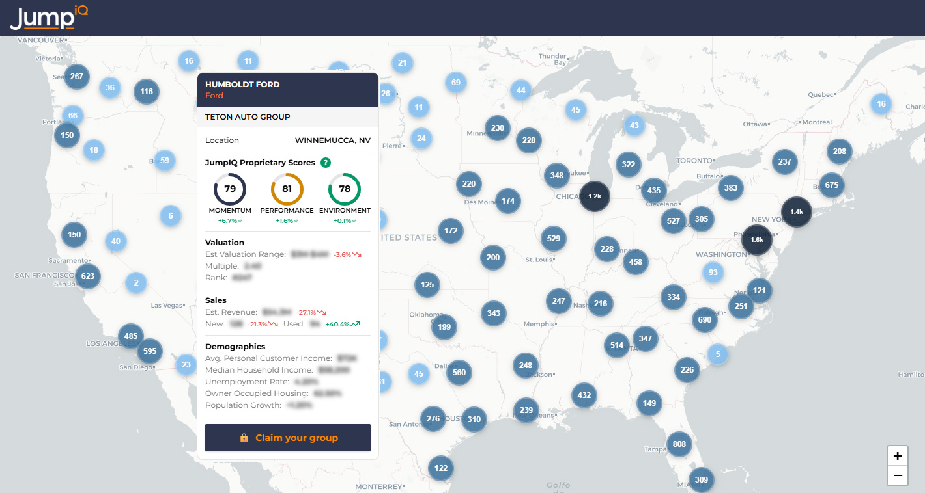The height and width of the screenshot is (493, 925).
Task: Zoom in on the map with plus button
Action: [898, 455]
